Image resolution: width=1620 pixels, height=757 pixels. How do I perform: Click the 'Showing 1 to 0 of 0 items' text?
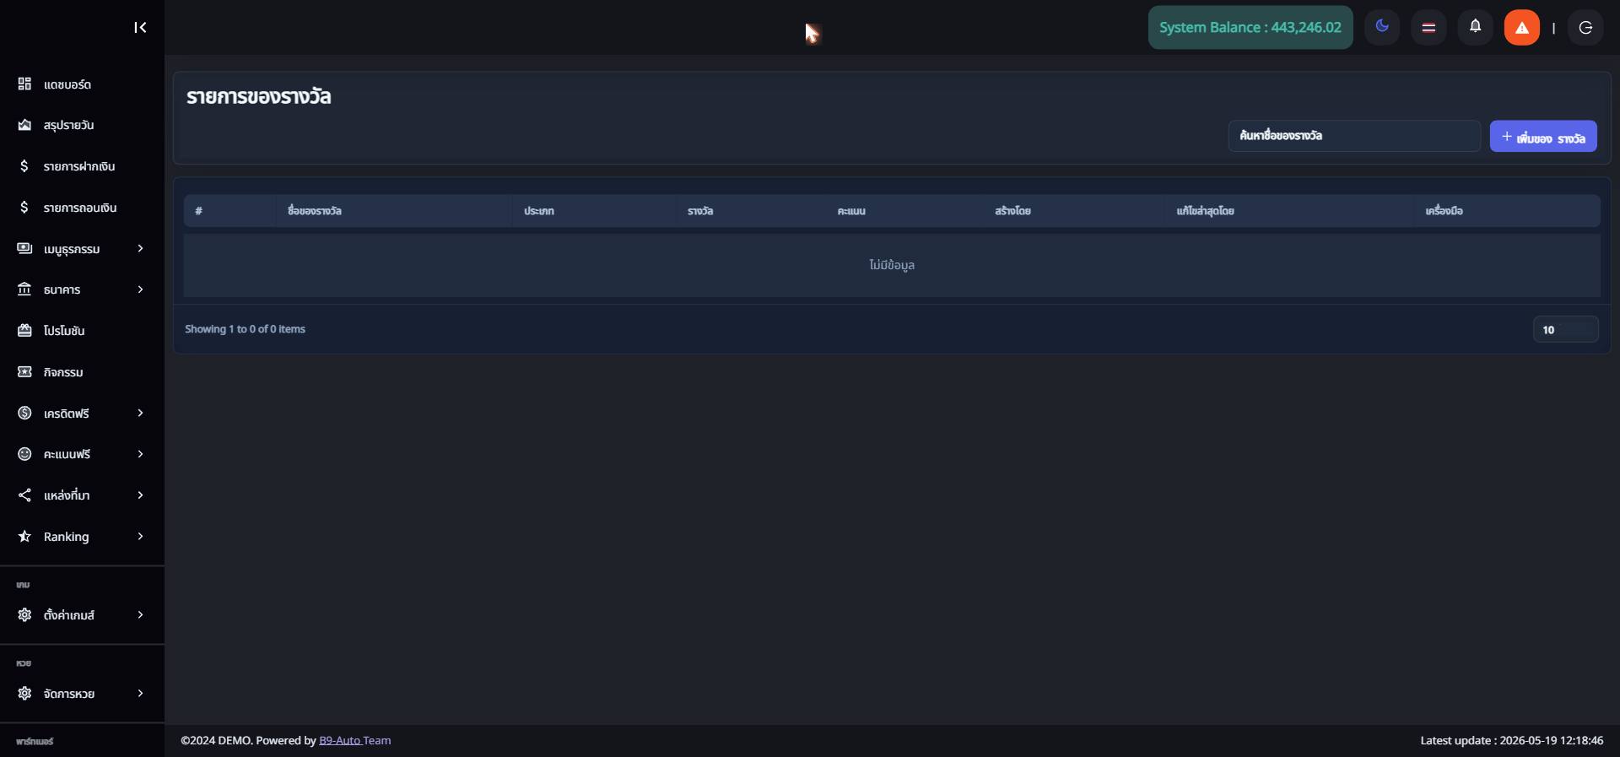pyautogui.click(x=246, y=329)
